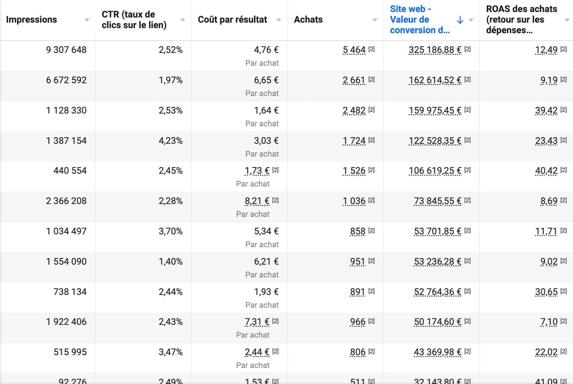
Task: Open Coût par résultat column dropdown
Action: 279,20
